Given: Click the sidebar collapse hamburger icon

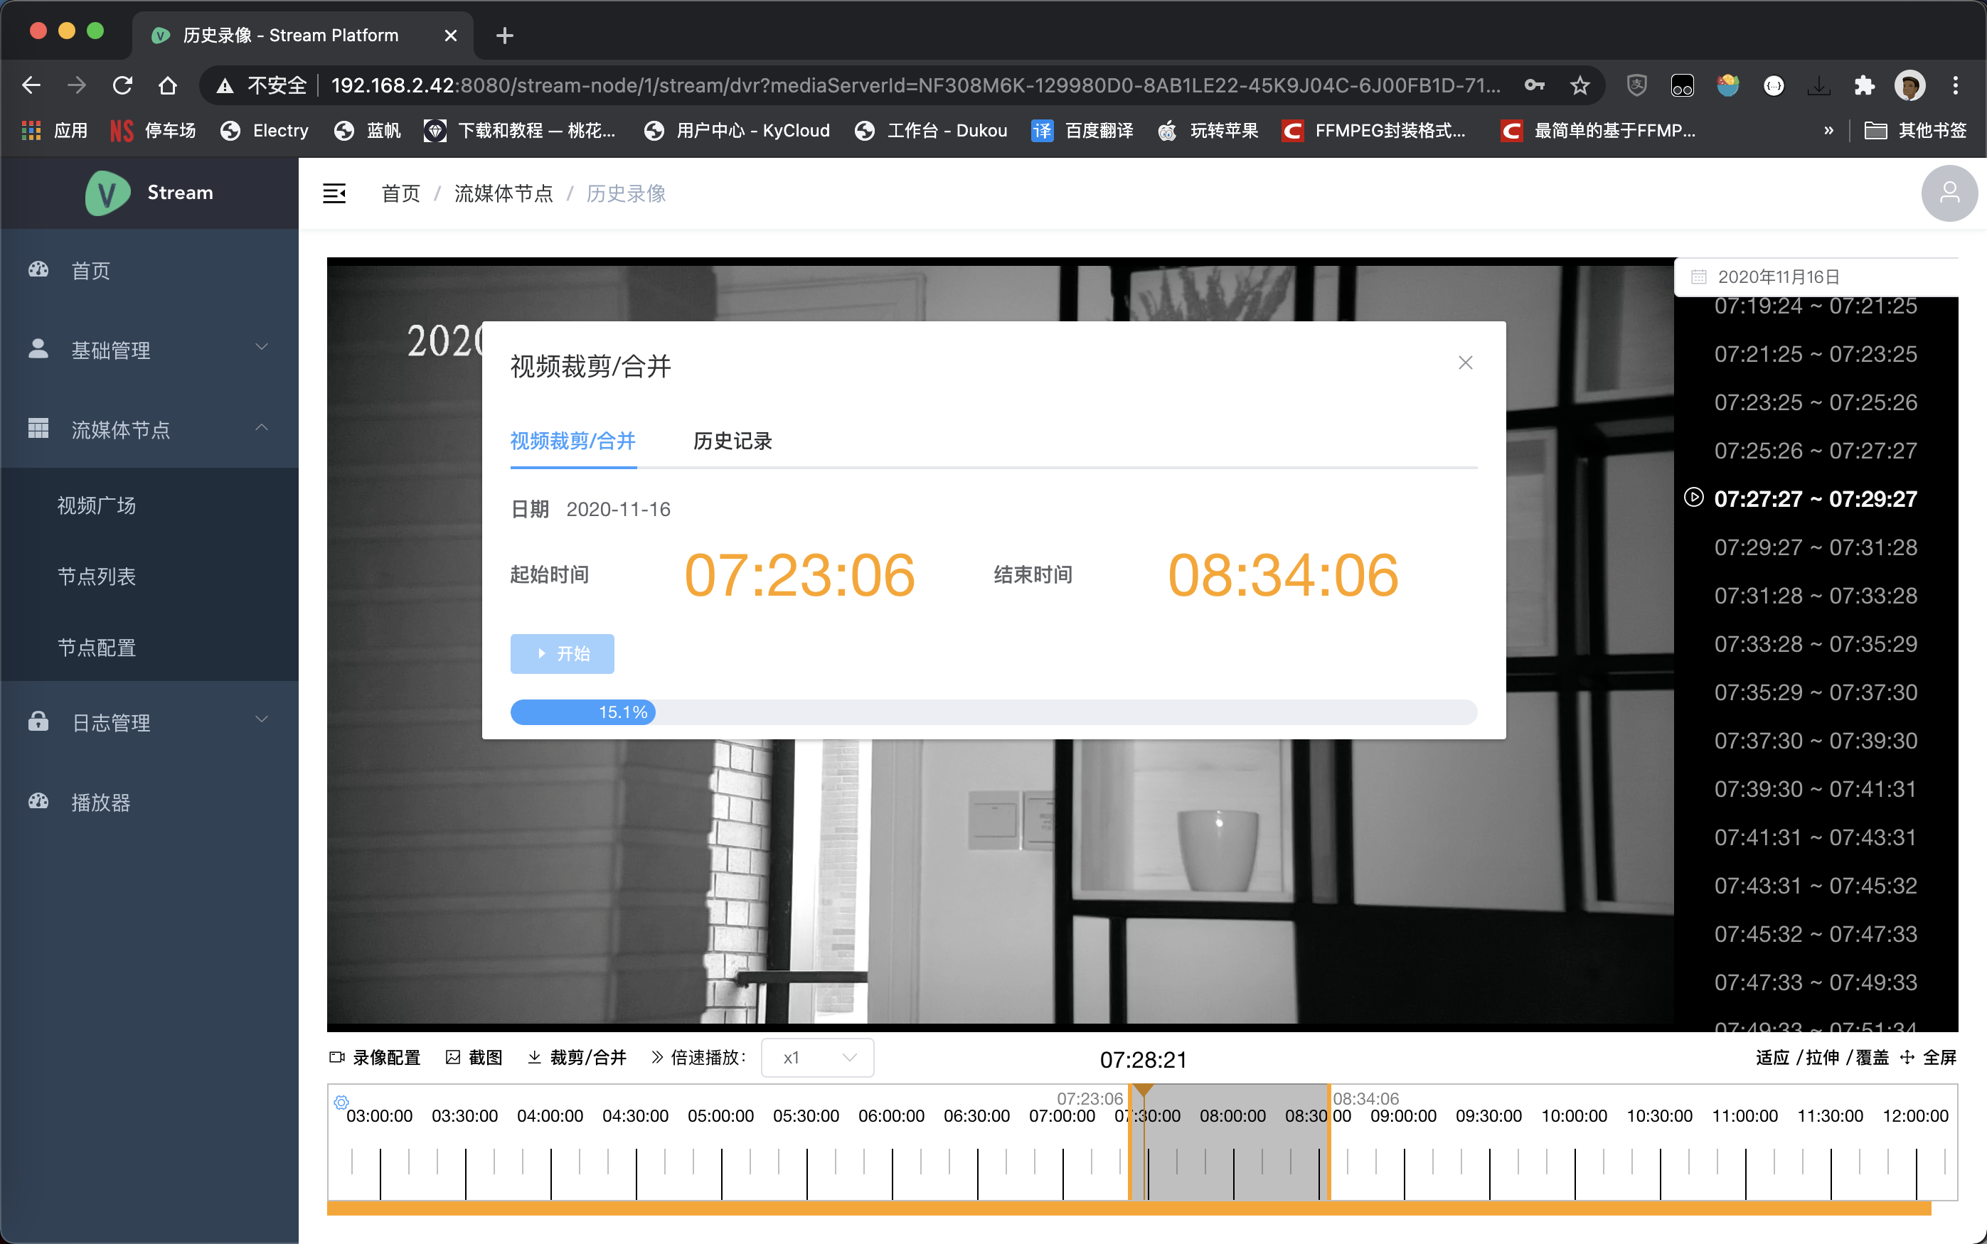Looking at the screenshot, I should (x=334, y=193).
